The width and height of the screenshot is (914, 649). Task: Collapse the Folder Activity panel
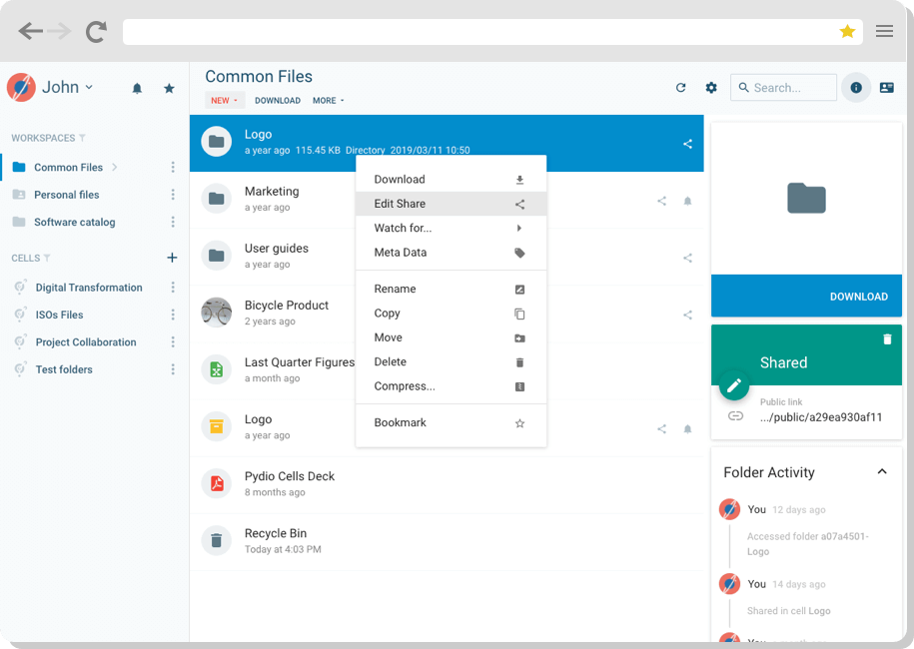[x=882, y=471]
